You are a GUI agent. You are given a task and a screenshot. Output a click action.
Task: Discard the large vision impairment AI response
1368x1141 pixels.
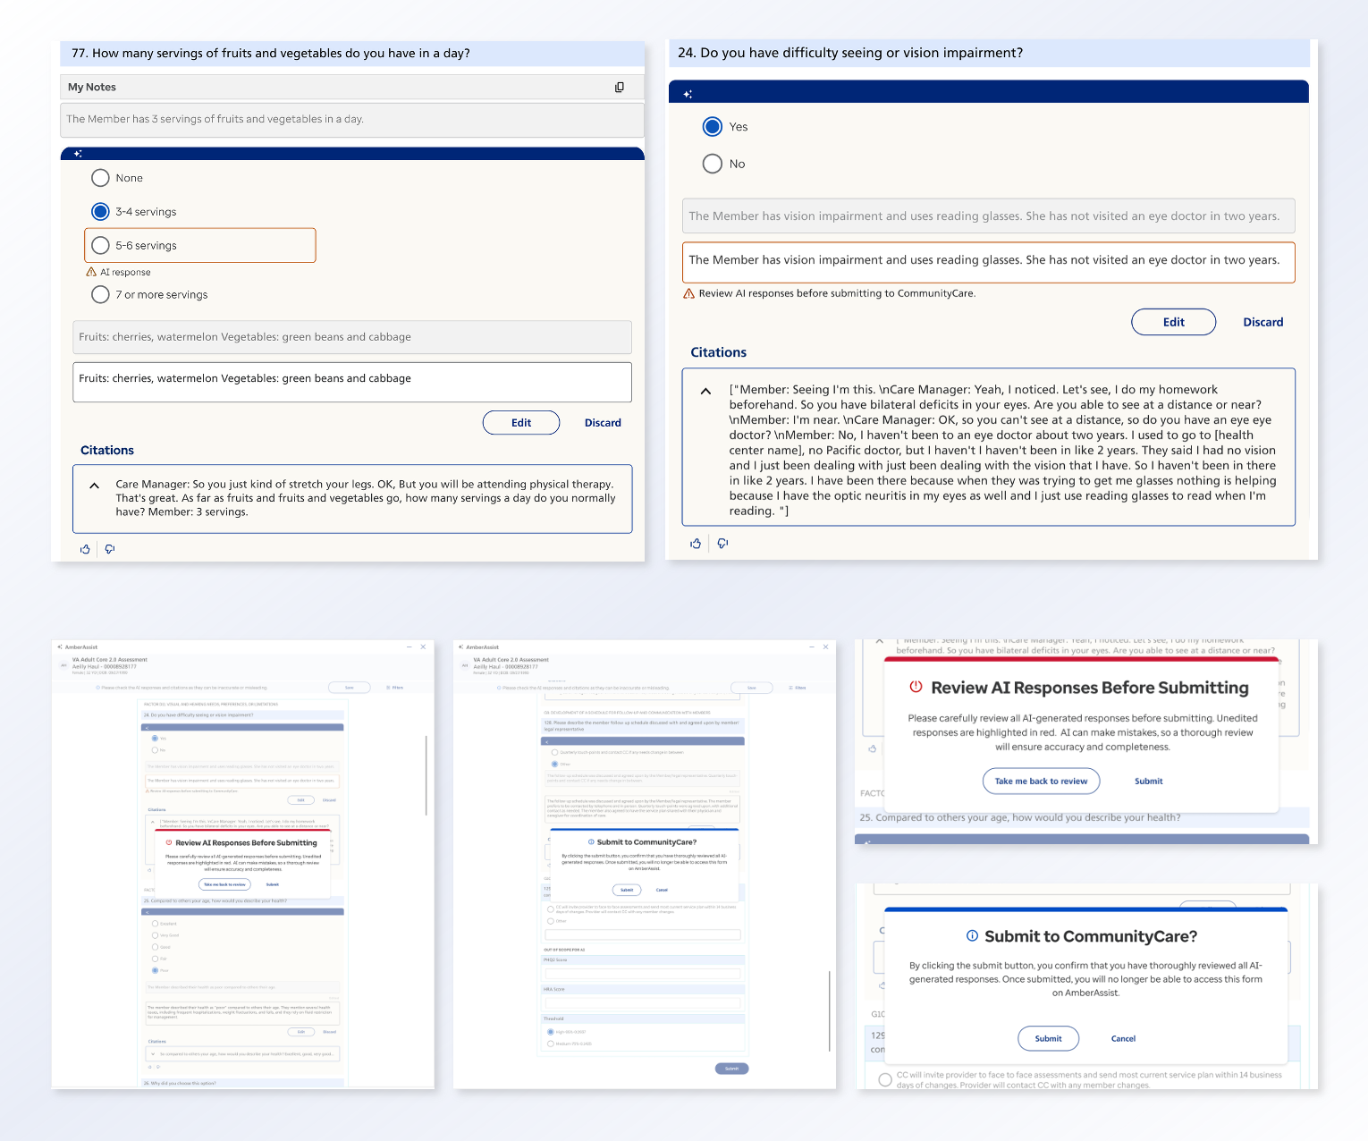tap(1263, 322)
